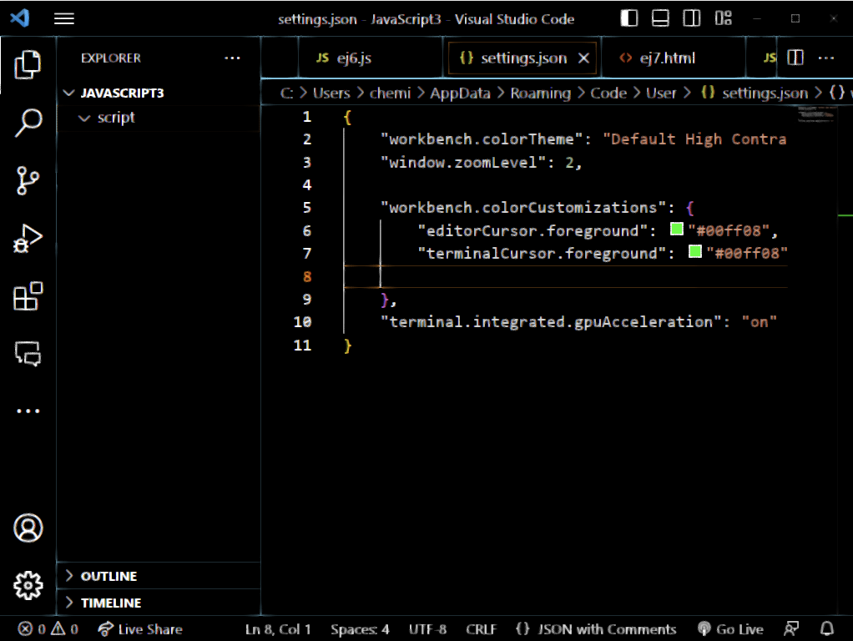The height and width of the screenshot is (641, 853).
Task: Open the Search view
Action: click(28, 123)
